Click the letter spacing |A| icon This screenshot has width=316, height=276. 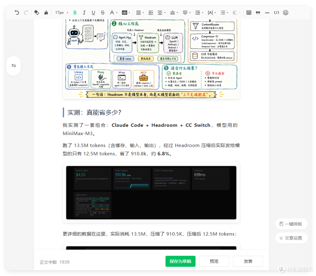tap(210, 13)
